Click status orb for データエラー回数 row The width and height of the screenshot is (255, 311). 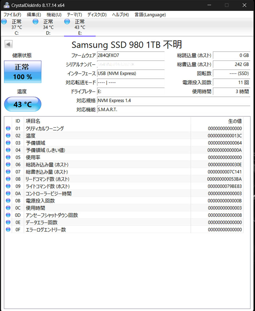(x=8, y=222)
